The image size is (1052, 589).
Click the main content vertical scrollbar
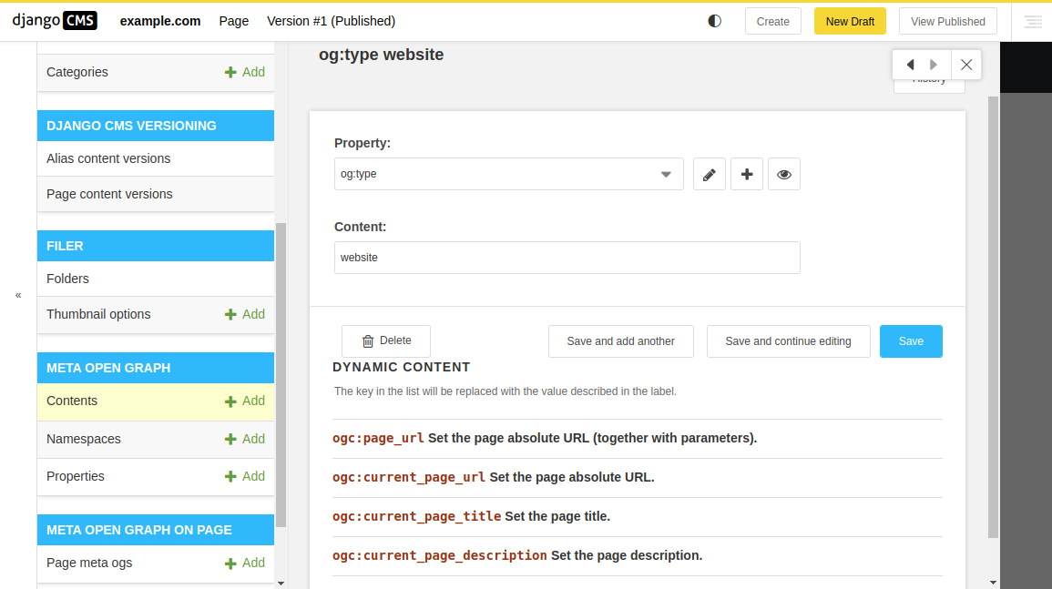click(993, 317)
